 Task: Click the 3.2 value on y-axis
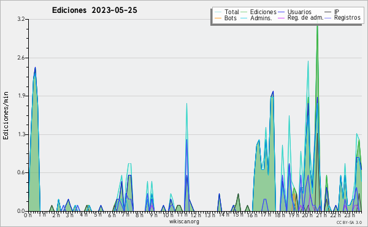[x=21, y=19]
